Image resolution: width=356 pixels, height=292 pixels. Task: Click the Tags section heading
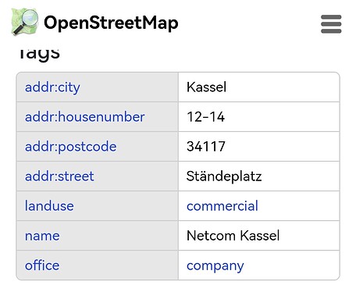39,53
